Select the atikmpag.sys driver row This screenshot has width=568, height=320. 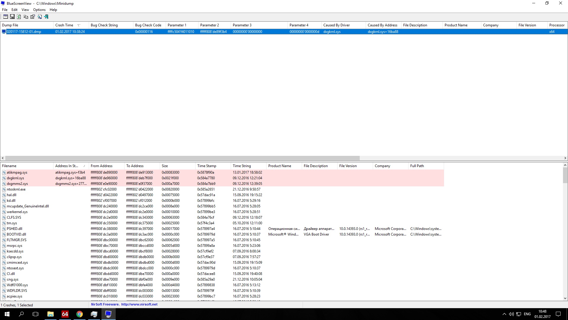pyautogui.click(x=17, y=172)
